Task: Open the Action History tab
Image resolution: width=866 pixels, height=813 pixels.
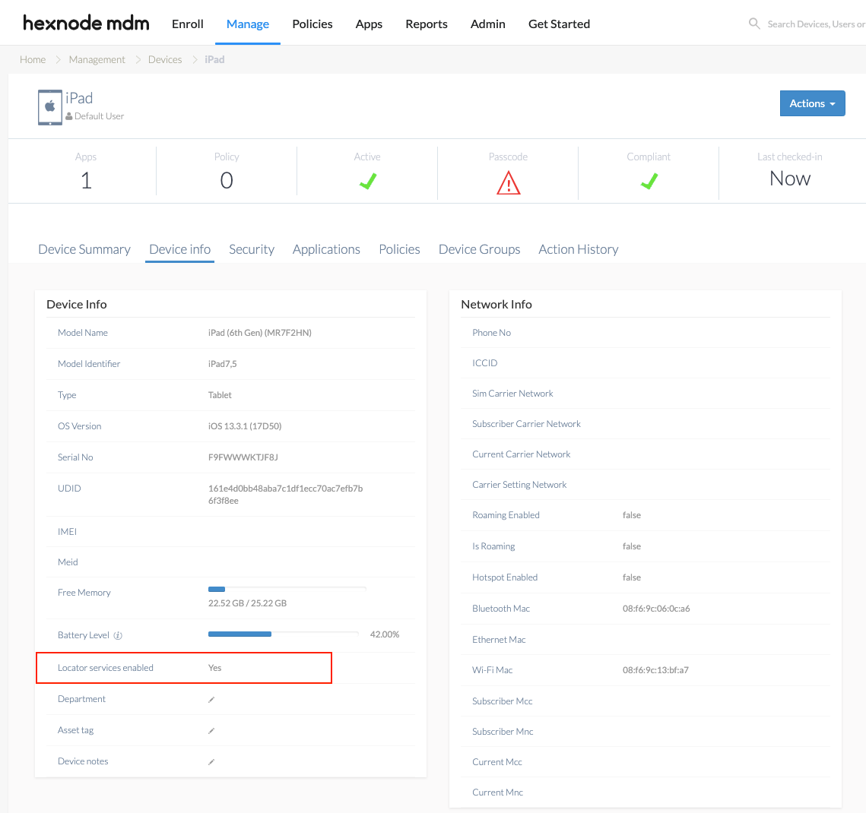Action: (x=579, y=249)
